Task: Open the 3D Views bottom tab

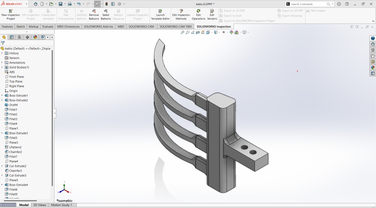Action: [x=40, y=205]
